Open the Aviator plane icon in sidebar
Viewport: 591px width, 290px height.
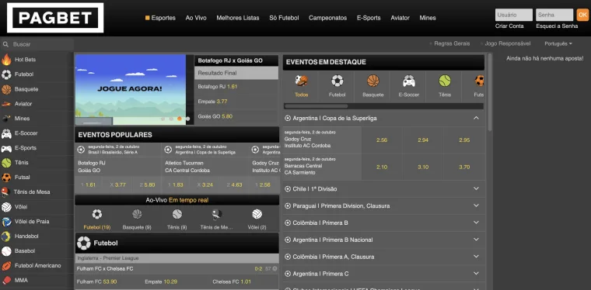point(6,104)
